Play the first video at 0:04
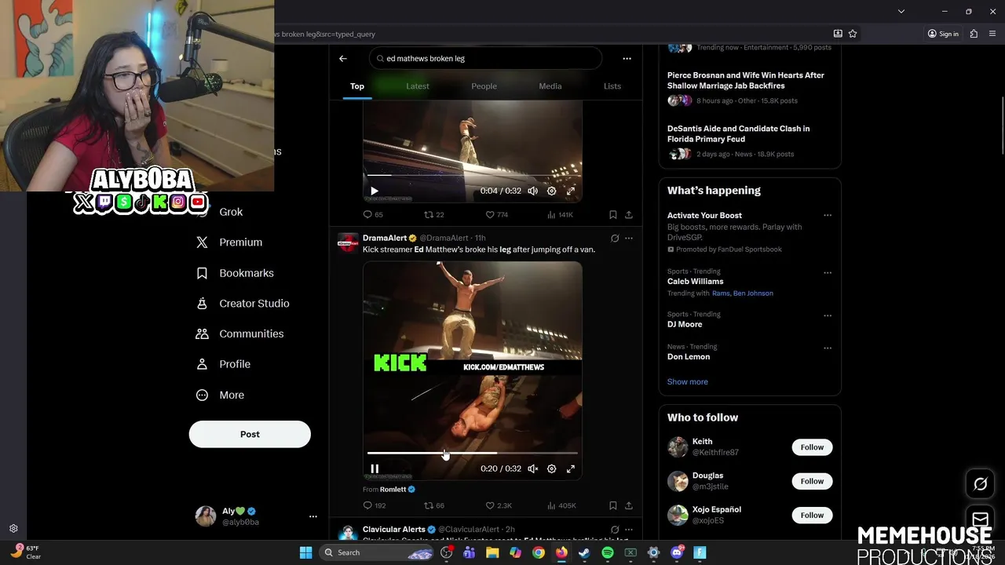1005x565 pixels. pyautogui.click(x=375, y=191)
